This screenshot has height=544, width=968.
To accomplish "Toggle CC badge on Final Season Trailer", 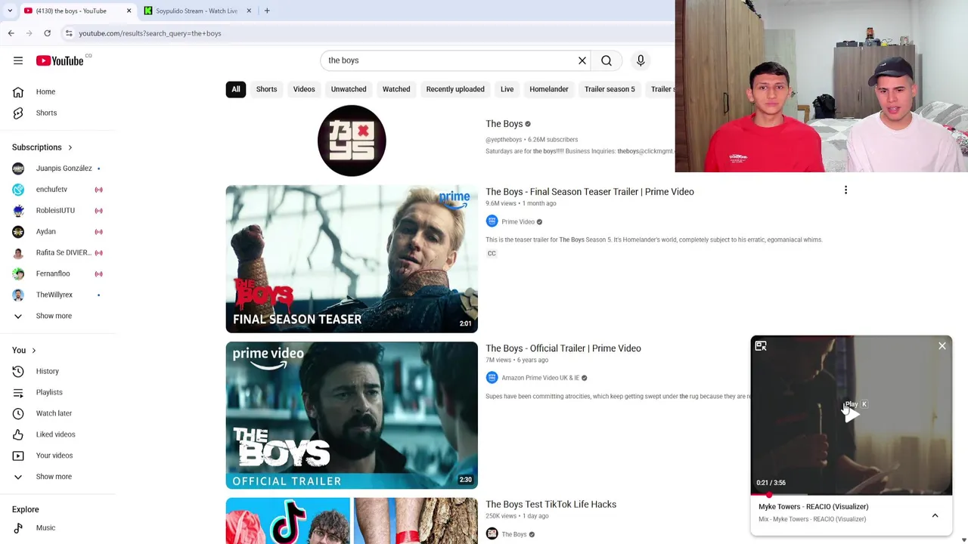I will coord(492,254).
